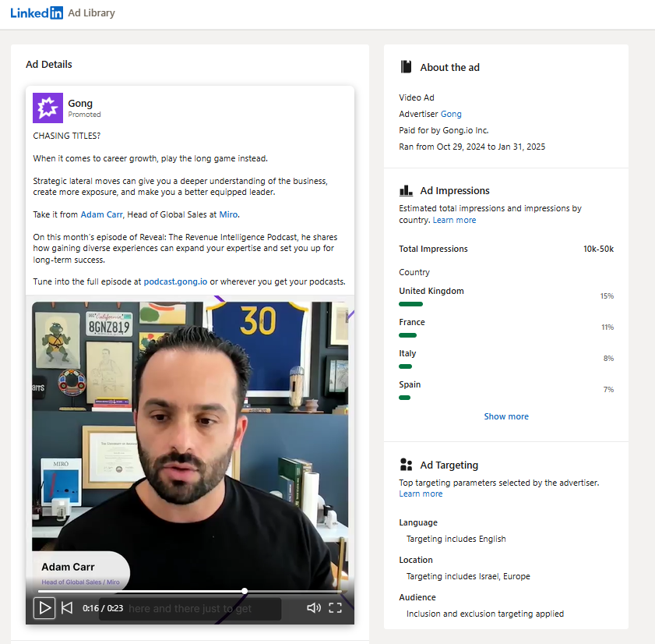Click the Ad Targeting people icon
Image resolution: width=655 pixels, height=644 pixels.
(x=406, y=465)
